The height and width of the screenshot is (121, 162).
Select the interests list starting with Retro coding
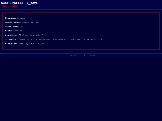[61, 39]
